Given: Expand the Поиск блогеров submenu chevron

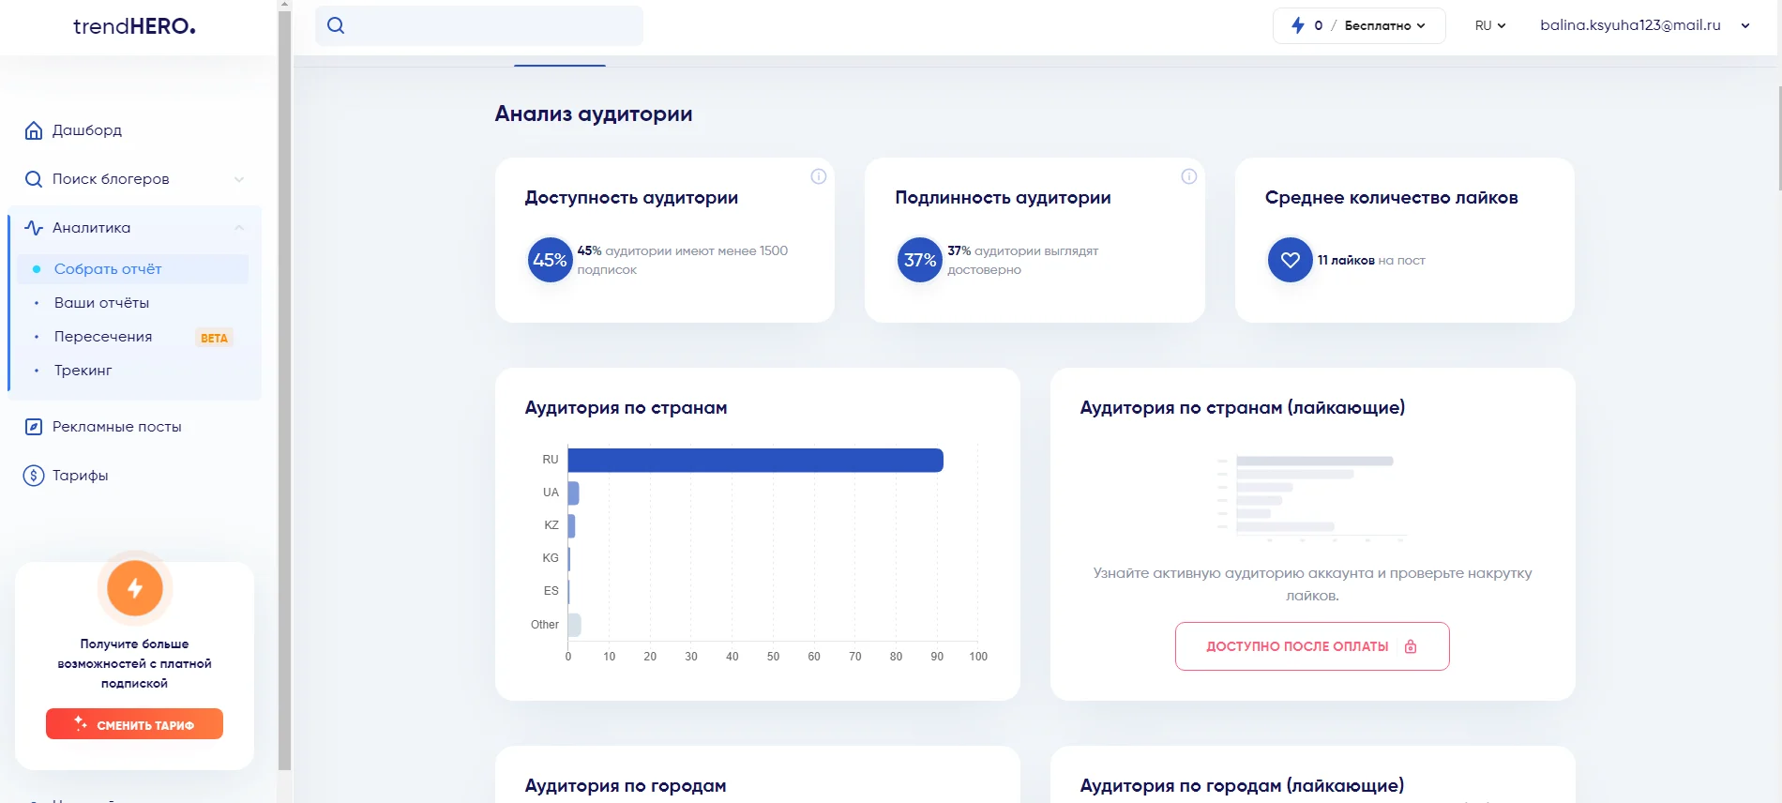Looking at the screenshot, I should [239, 179].
